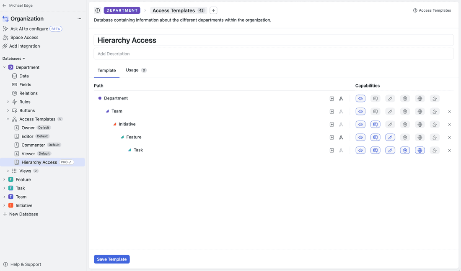Open the Databases dropdown
The image size is (461, 271).
[14, 58]
